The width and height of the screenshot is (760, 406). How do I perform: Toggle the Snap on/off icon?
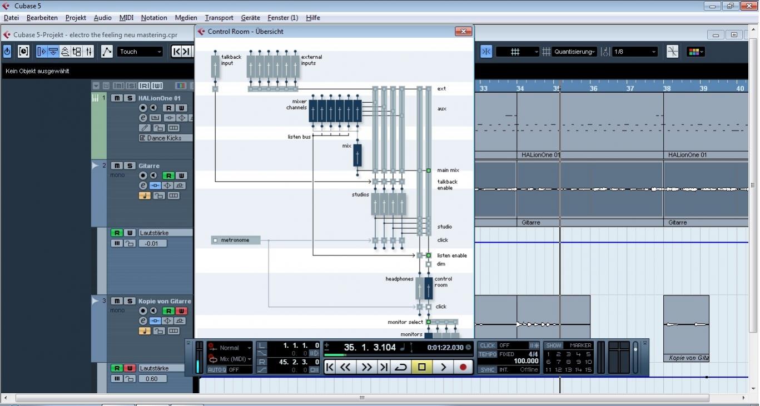coord(486,52)
